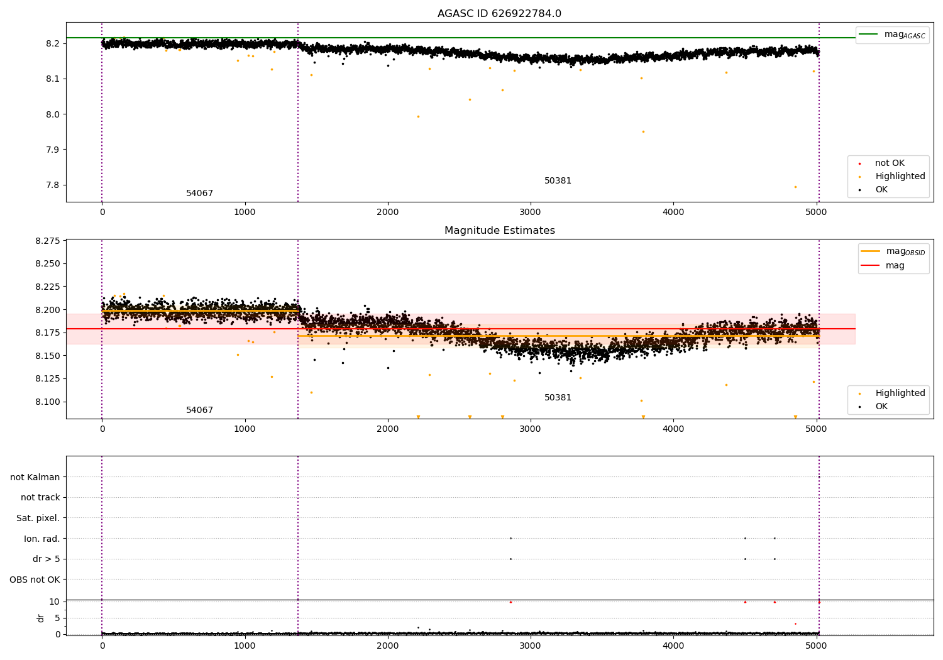Click y-axis tick 8.225

coord(48,287)
